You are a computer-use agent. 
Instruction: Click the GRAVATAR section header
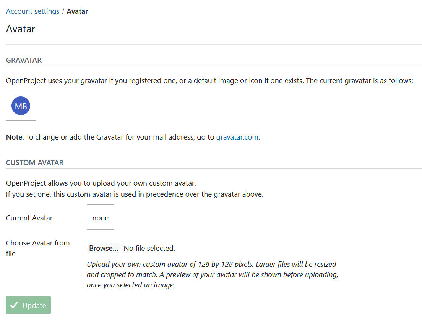[24, 60]
